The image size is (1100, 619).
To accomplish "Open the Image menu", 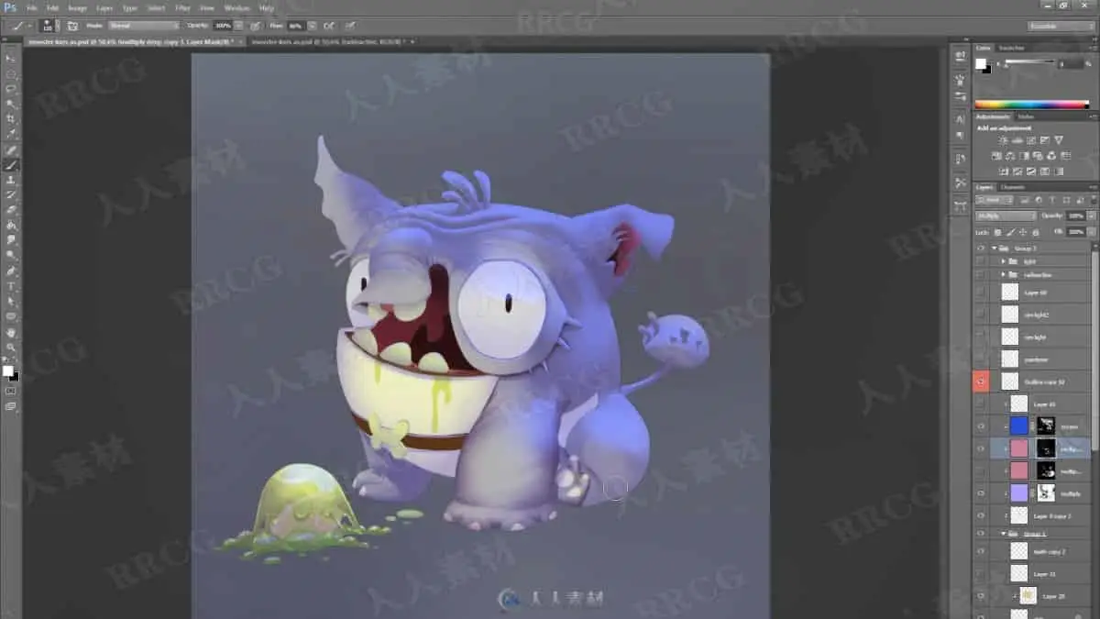I will (x=78, y=7).
